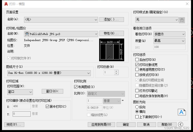Viewport: 193px width, 132px height.
Task: Close the Plot dialog window
Action: [x=187, y=4]
